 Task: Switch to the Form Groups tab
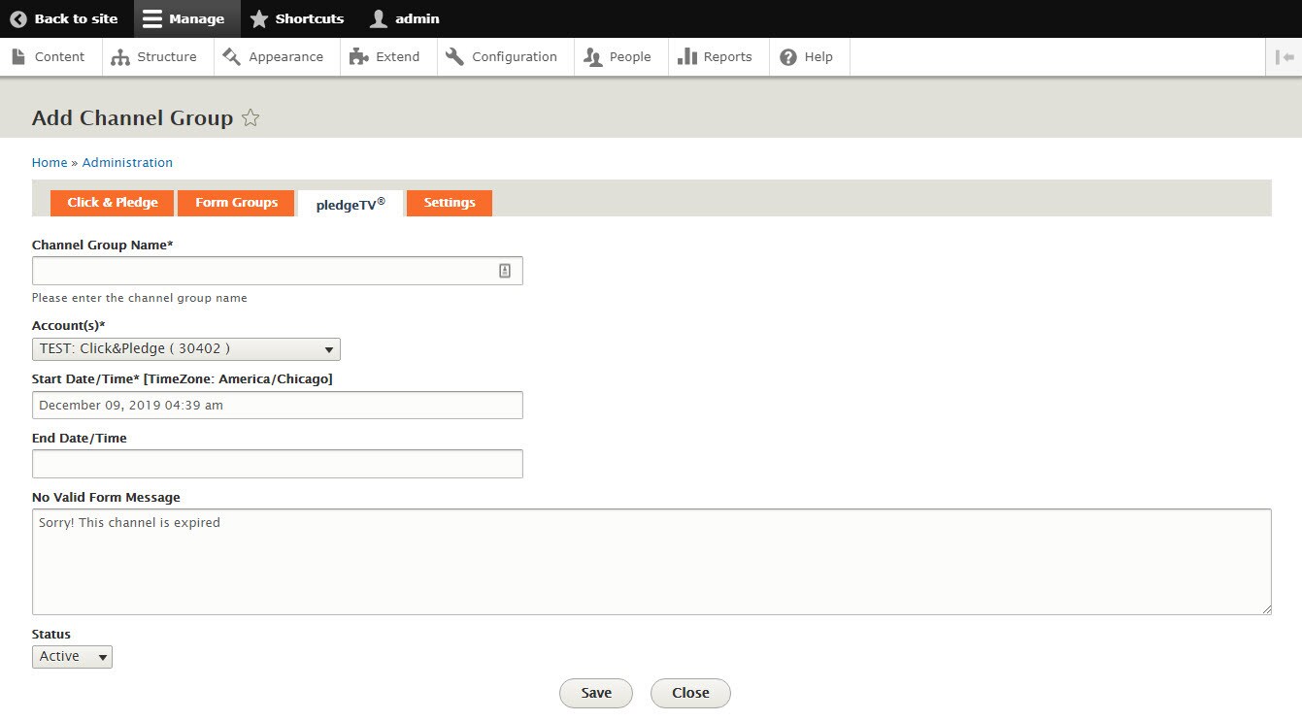point(236,203)
